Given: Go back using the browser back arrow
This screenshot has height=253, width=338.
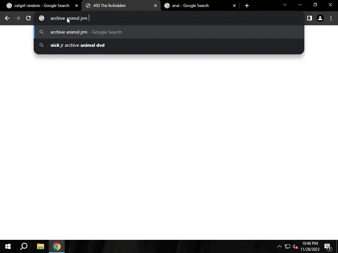Looking at the screenshot, I should click(7, 18).
